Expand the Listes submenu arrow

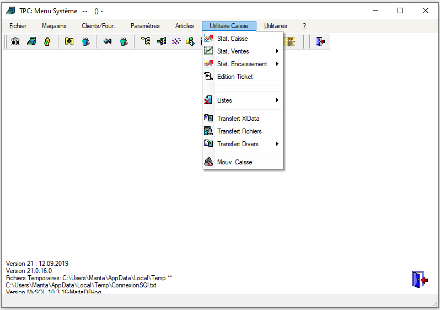(x=277, y=100)
